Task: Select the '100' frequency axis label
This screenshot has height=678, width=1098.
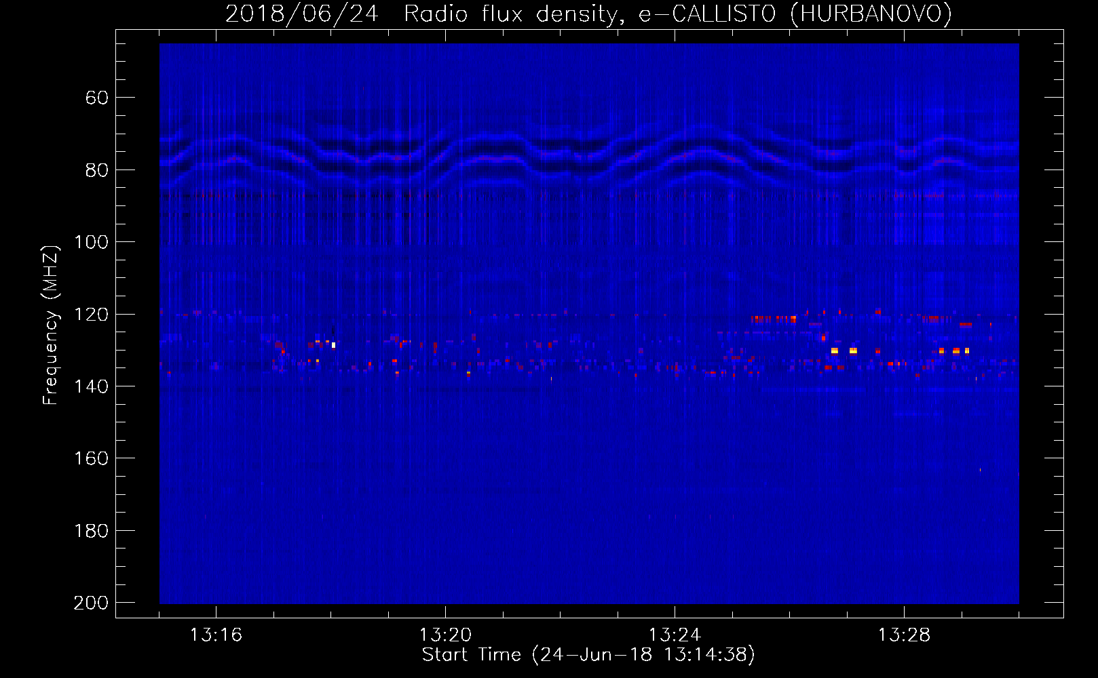Action: click(91, 243)
